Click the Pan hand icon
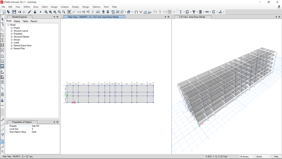 [x=69, y=12]
